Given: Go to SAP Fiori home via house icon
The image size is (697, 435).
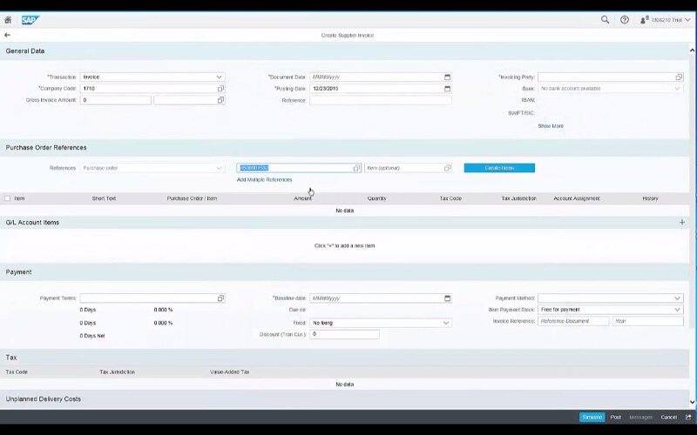Looking at the screenshot, I should tap(8, 19).
